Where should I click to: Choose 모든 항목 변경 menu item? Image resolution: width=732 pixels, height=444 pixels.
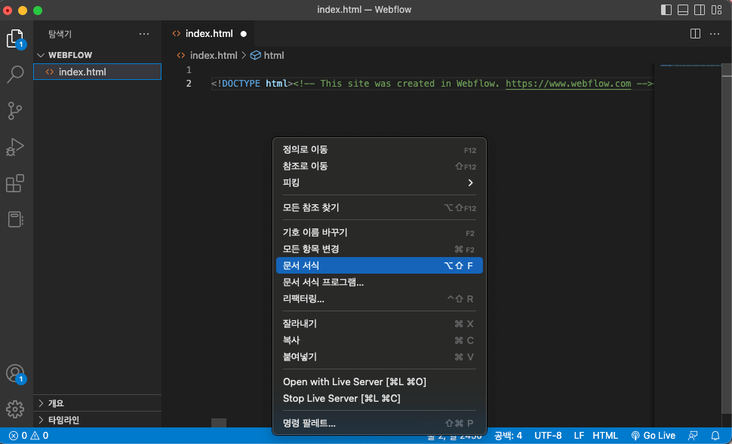(379, 249)
